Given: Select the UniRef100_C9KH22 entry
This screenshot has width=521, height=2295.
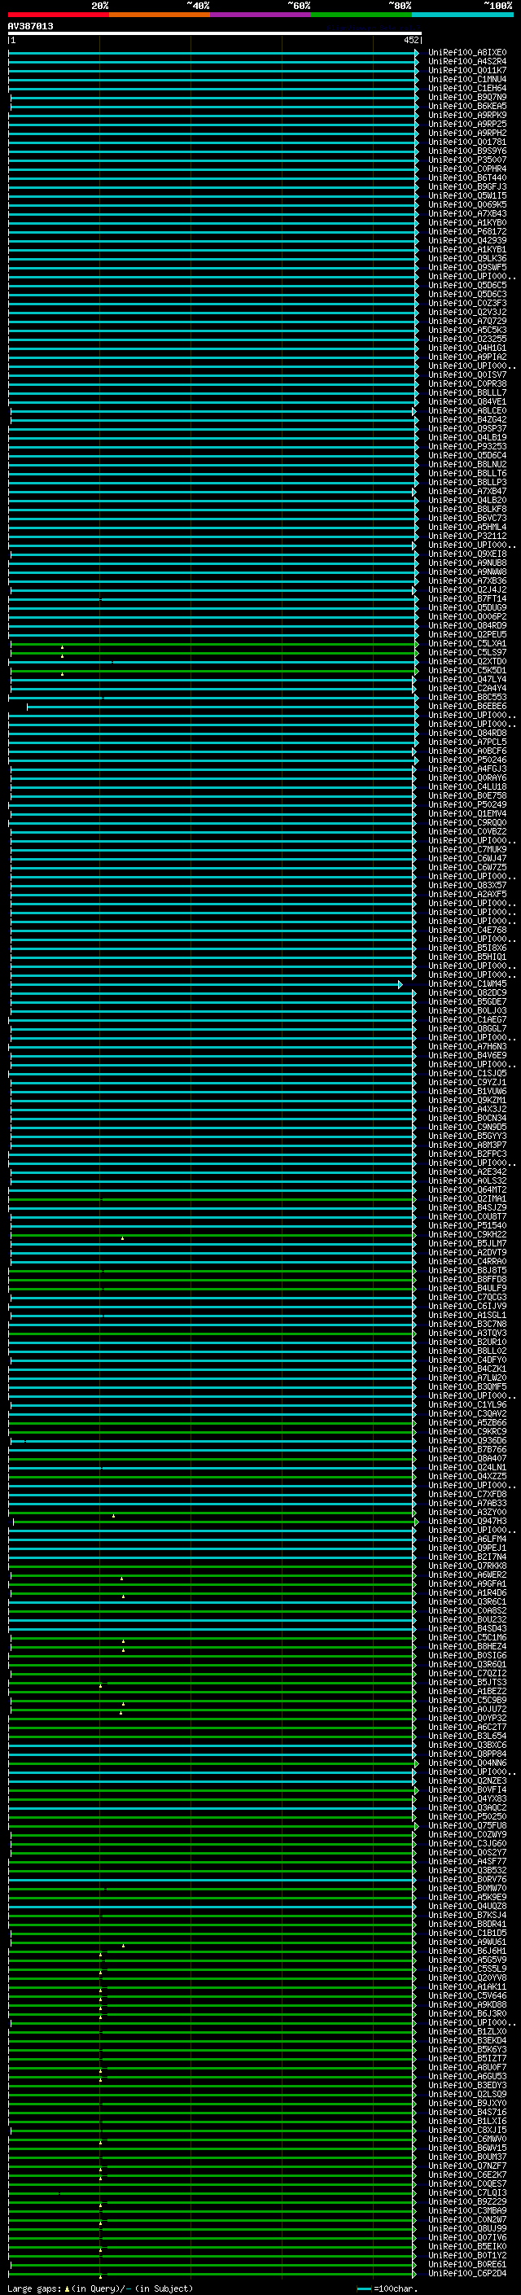Looking at the screenshot, I should (x=467, y=1235).
